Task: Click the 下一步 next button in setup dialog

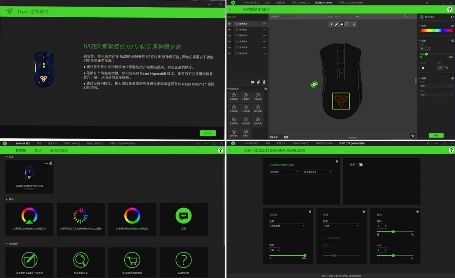Action: [208, 133]
